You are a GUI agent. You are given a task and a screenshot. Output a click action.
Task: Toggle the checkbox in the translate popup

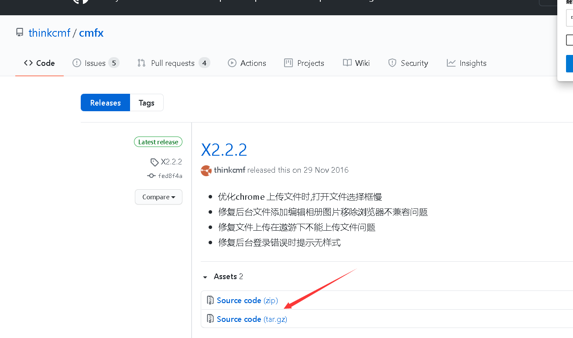click(x=570, y=40)
